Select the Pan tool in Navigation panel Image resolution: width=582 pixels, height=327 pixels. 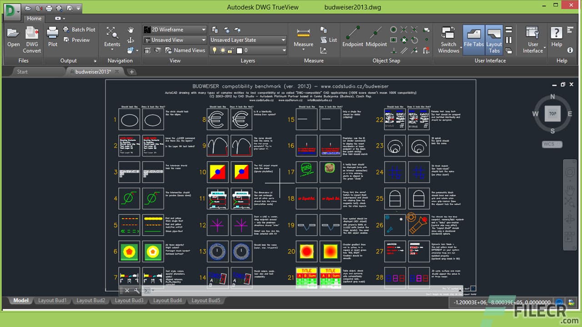131,30
